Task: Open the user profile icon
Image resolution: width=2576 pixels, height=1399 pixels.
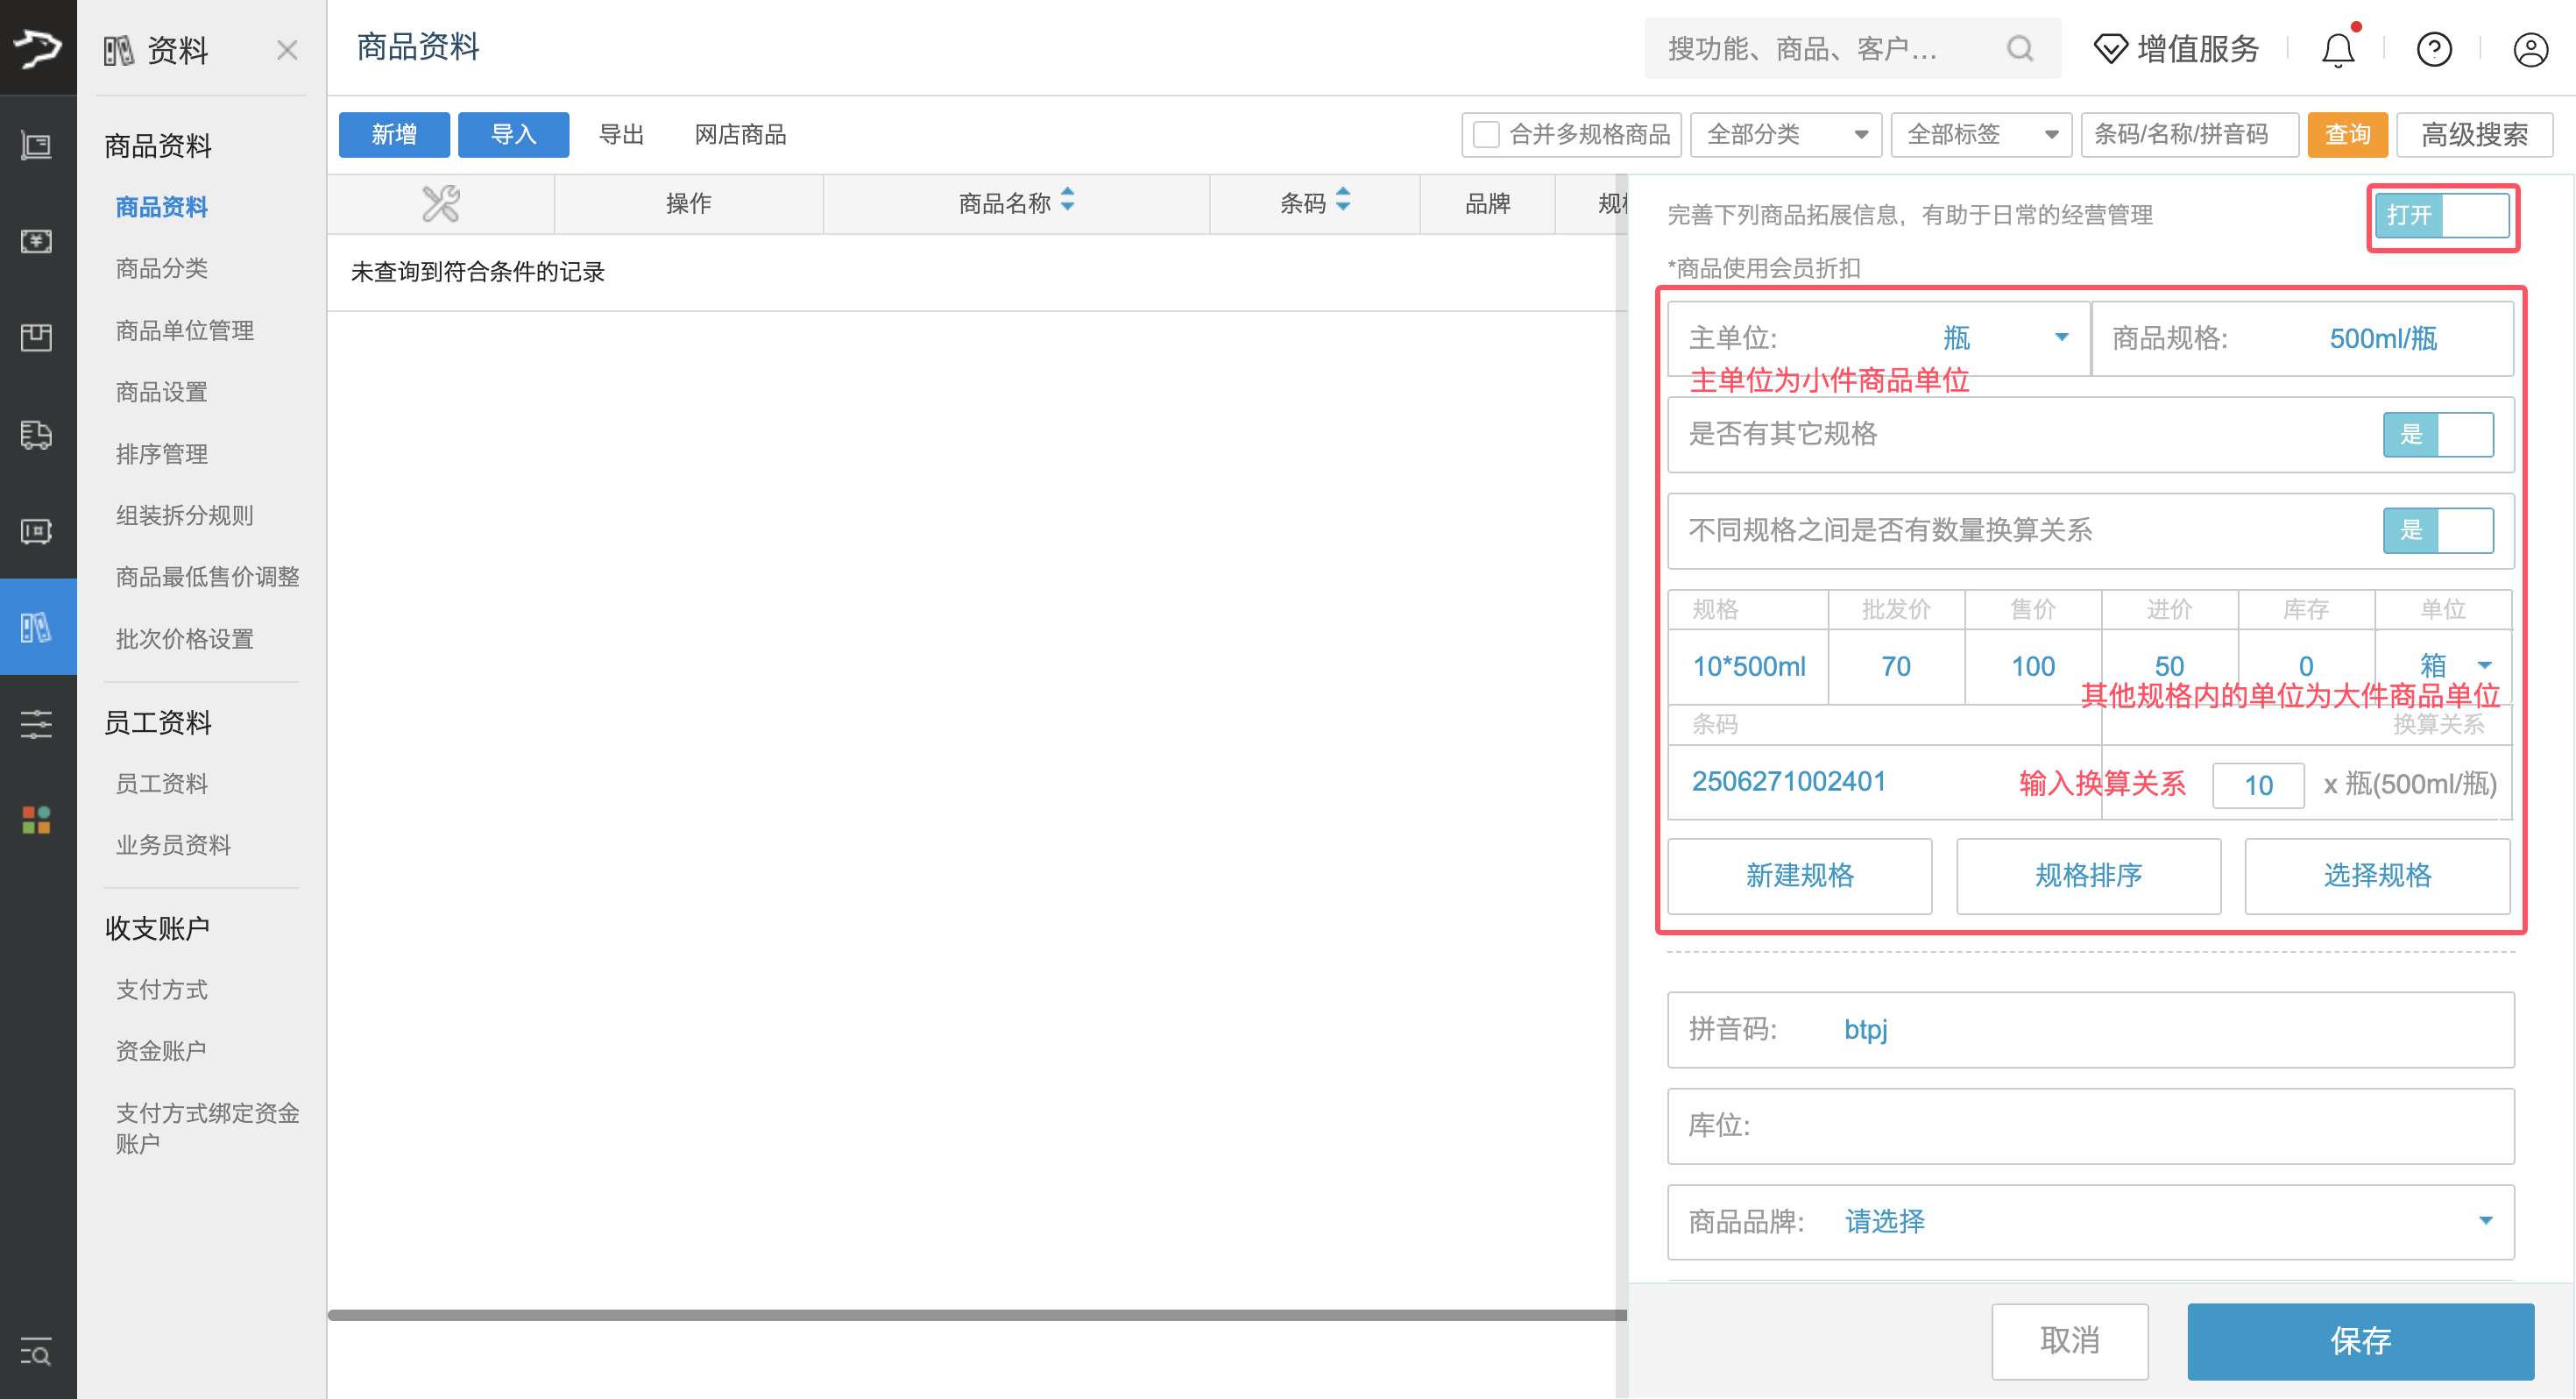Action: [x=2529, y=48]
